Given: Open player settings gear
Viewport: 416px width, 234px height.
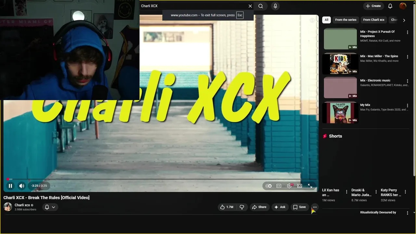Looking at the screenshot, I should click(x=289, y=186).
